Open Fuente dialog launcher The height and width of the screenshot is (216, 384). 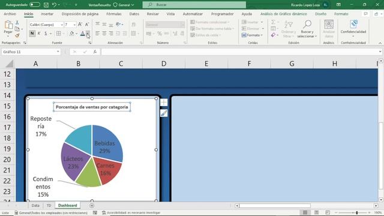90,43
